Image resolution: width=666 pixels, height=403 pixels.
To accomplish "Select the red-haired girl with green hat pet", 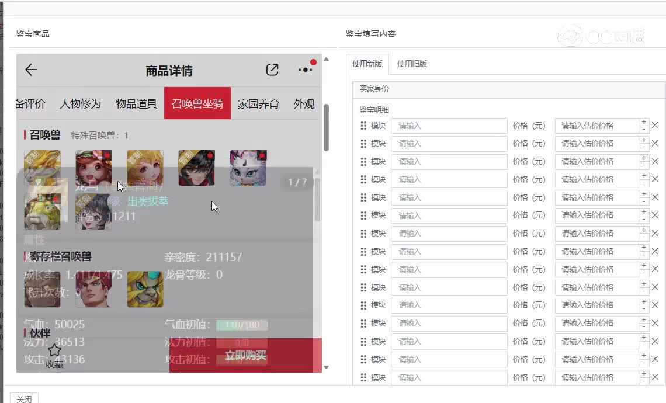I will coord(94,167).
